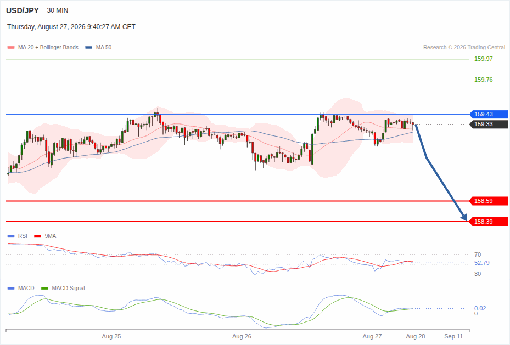Viewport: 510px width, 345px height.
Task: Click the 9MA legend label
Action: coord(51,236)
